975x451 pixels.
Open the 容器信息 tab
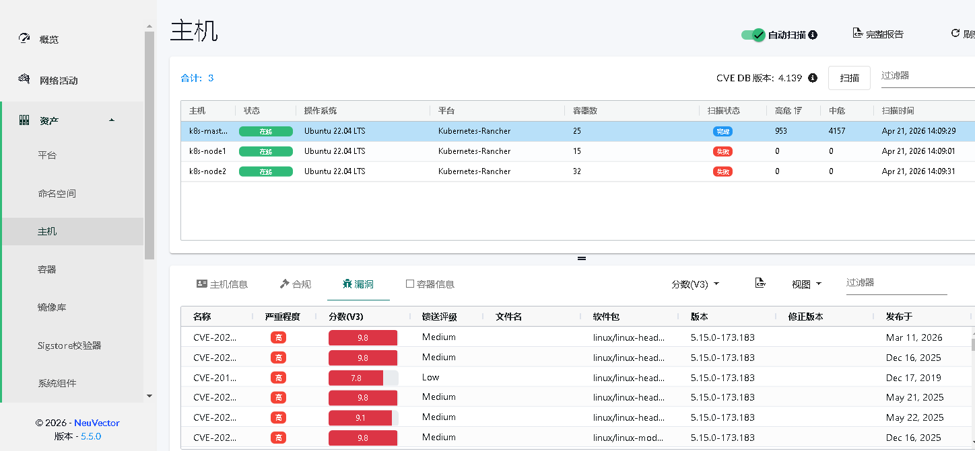coord(430,284)
